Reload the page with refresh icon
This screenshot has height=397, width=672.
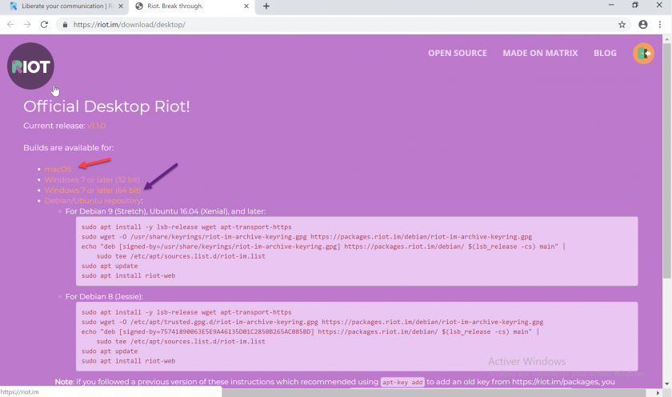(x=44, y=25)
